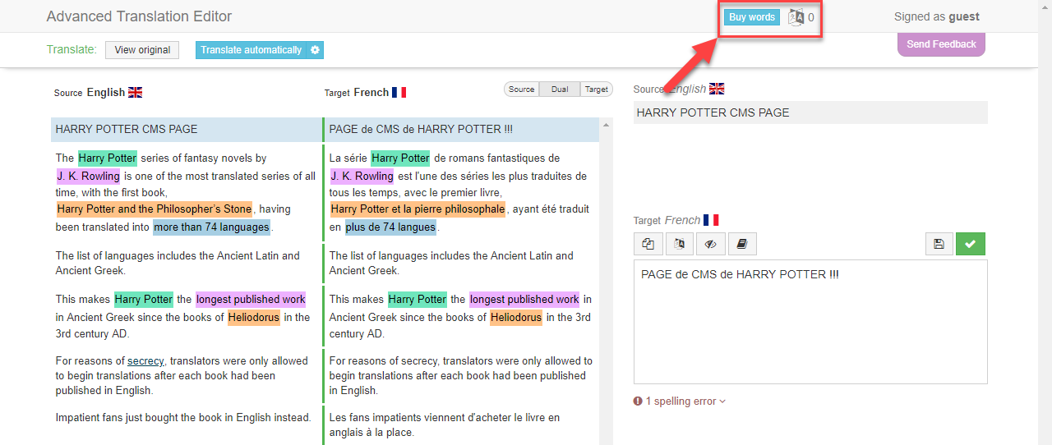This screenshot has width=1052, height=445.
Task: Click the underlined word secrecy in source
Action: point(145,361)
